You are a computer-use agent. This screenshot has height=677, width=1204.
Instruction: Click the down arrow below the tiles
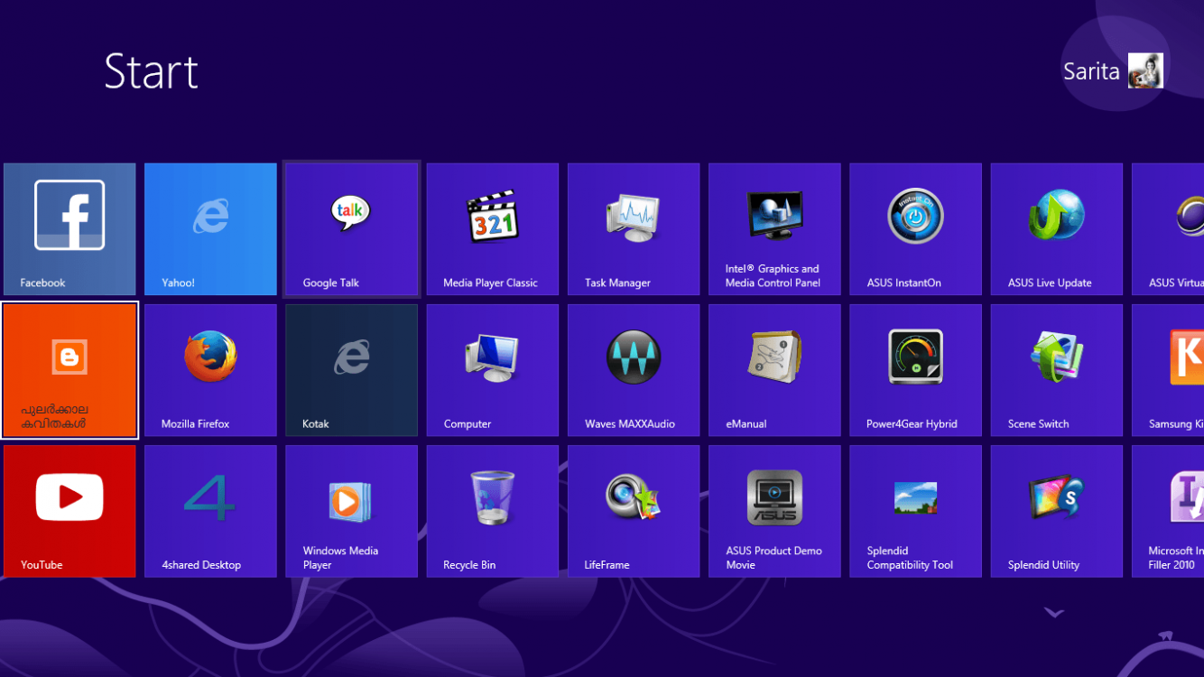coord(1053,613)
